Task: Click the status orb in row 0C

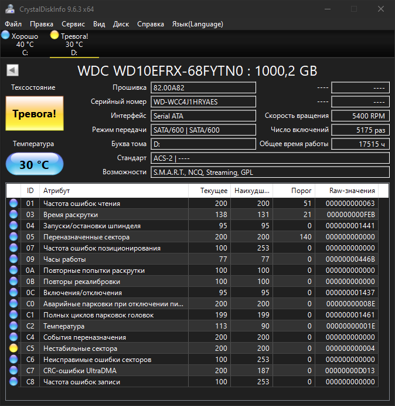Action: coord(13,292)
